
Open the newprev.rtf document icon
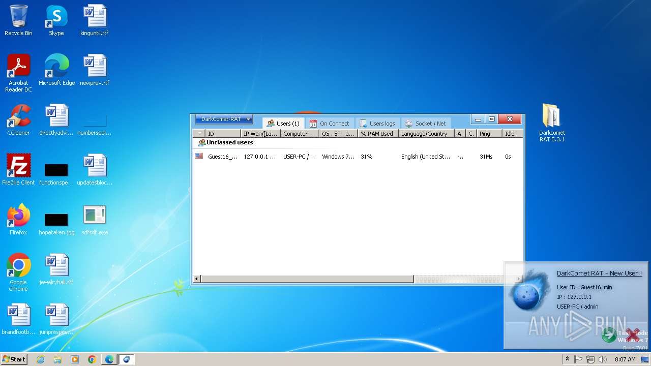coord(95,70)
